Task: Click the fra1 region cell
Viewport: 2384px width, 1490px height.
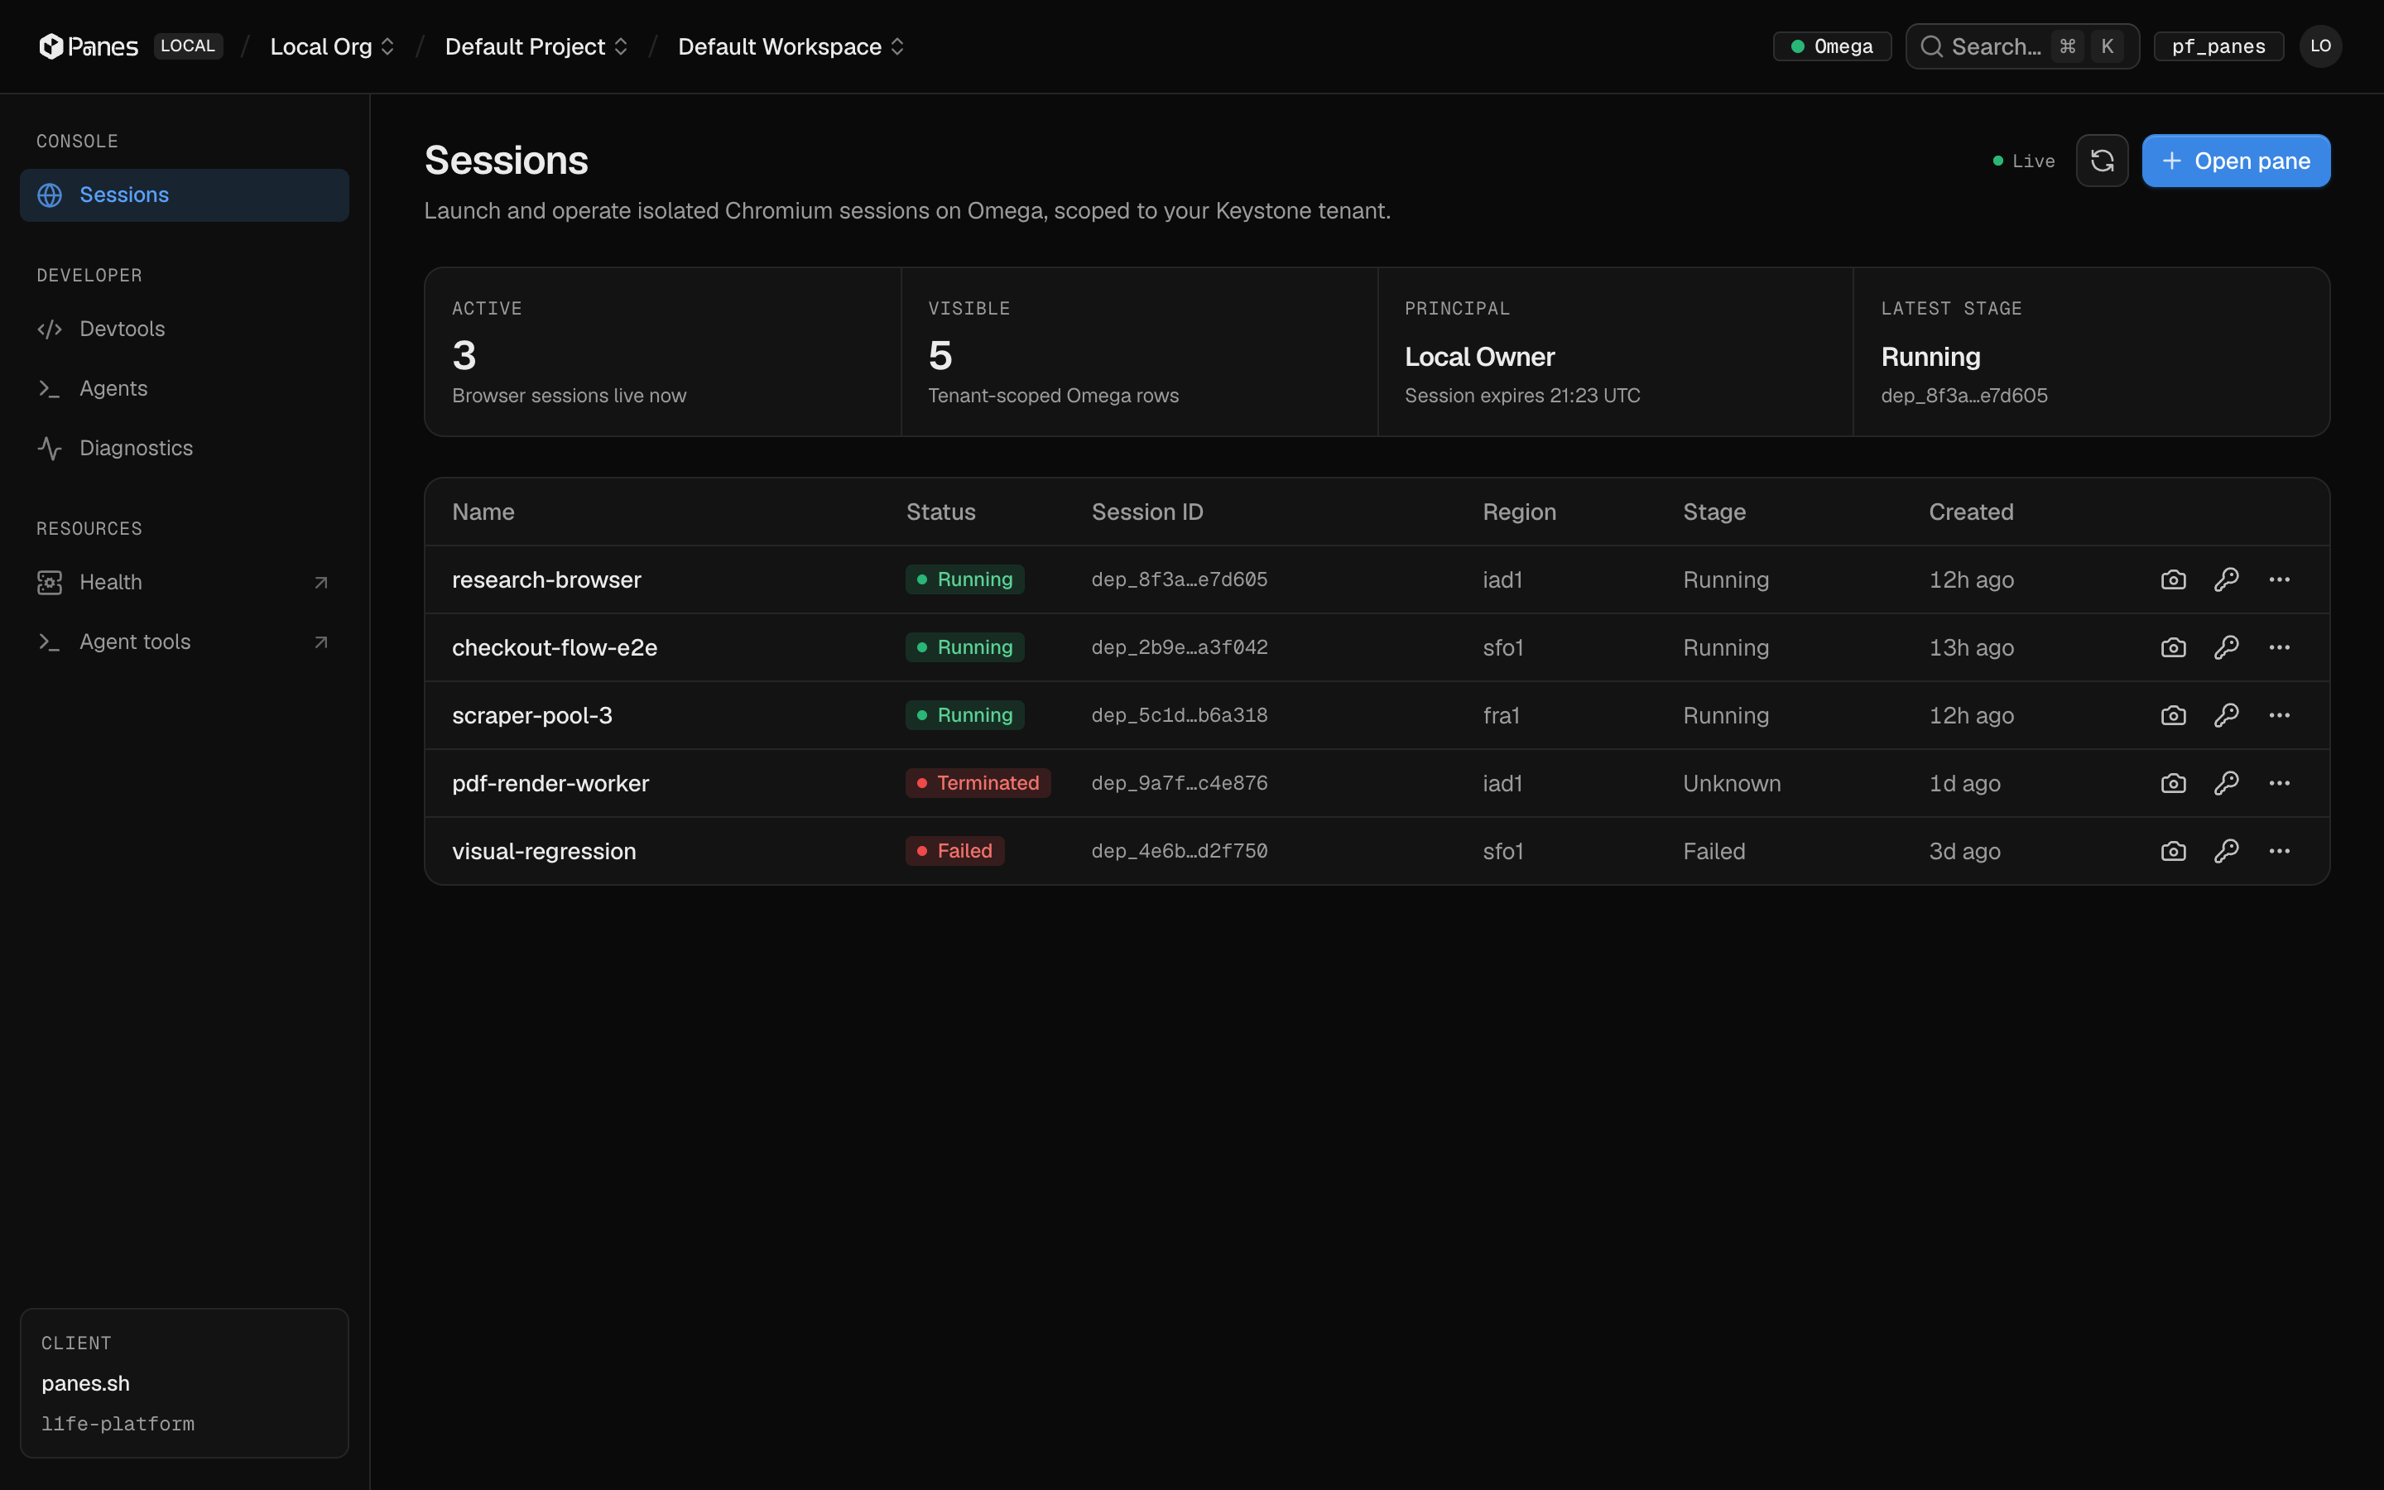Action: pyautogui.click(x=1502, y=715)
